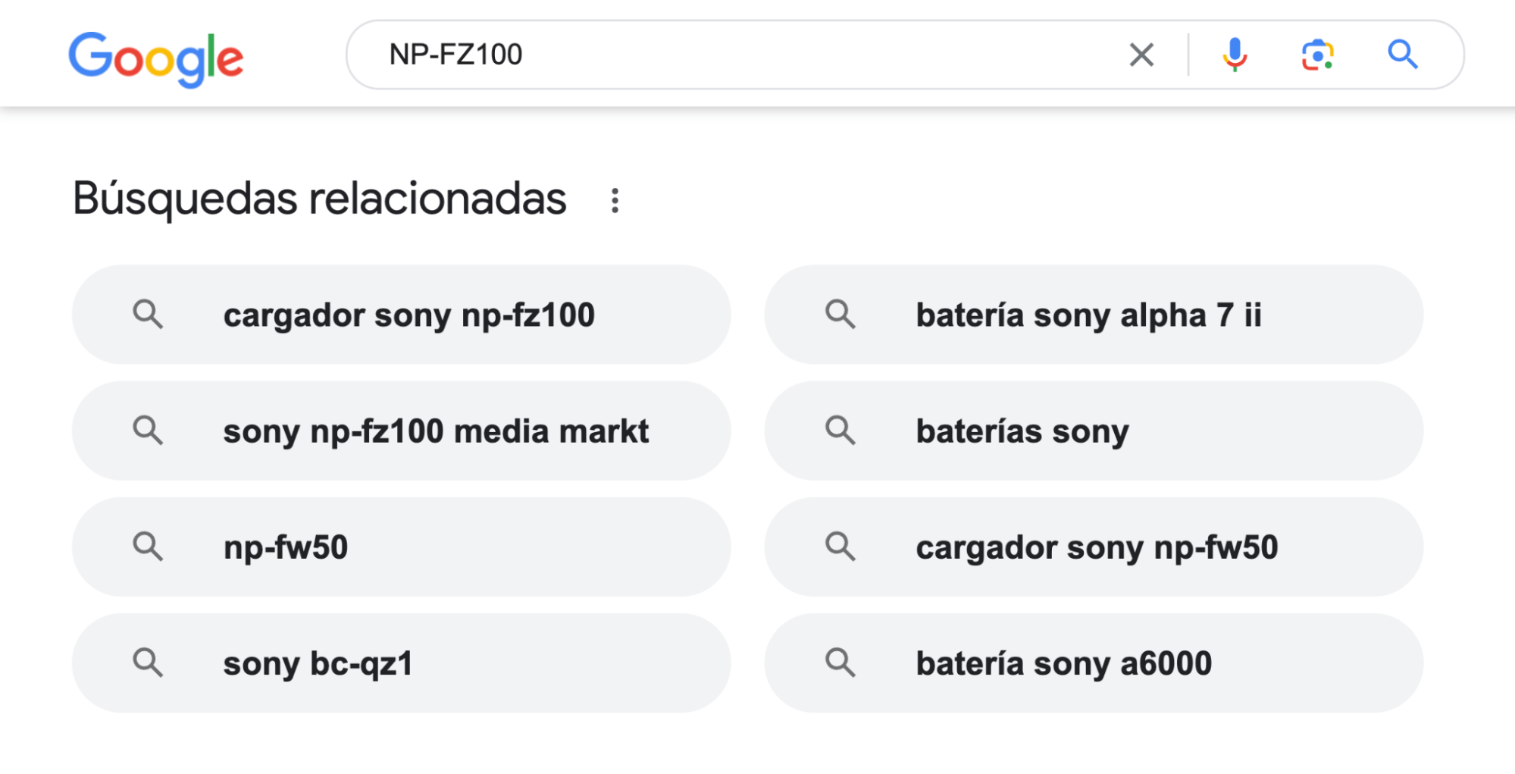Clear the search query with the X icon
The width and height of the screenshot is (1515, 774).
1140,54
